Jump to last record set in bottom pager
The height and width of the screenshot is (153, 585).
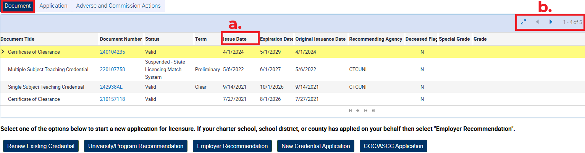coord(373,111)
